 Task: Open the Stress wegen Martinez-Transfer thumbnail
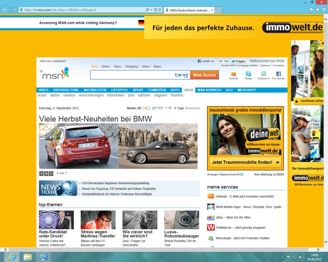click(98, 220)
